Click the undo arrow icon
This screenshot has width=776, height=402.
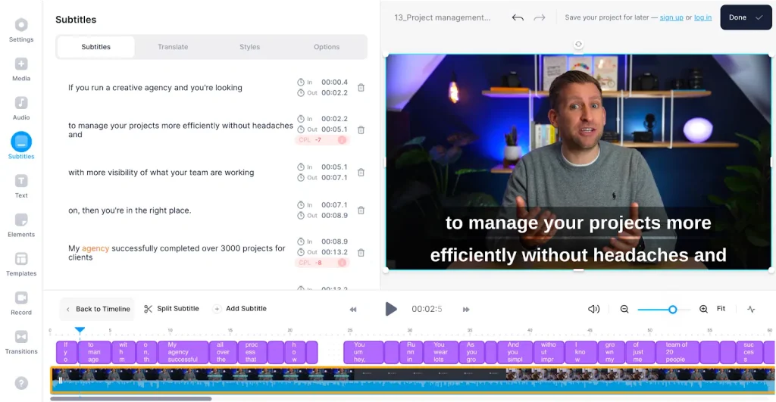point(518,17)
